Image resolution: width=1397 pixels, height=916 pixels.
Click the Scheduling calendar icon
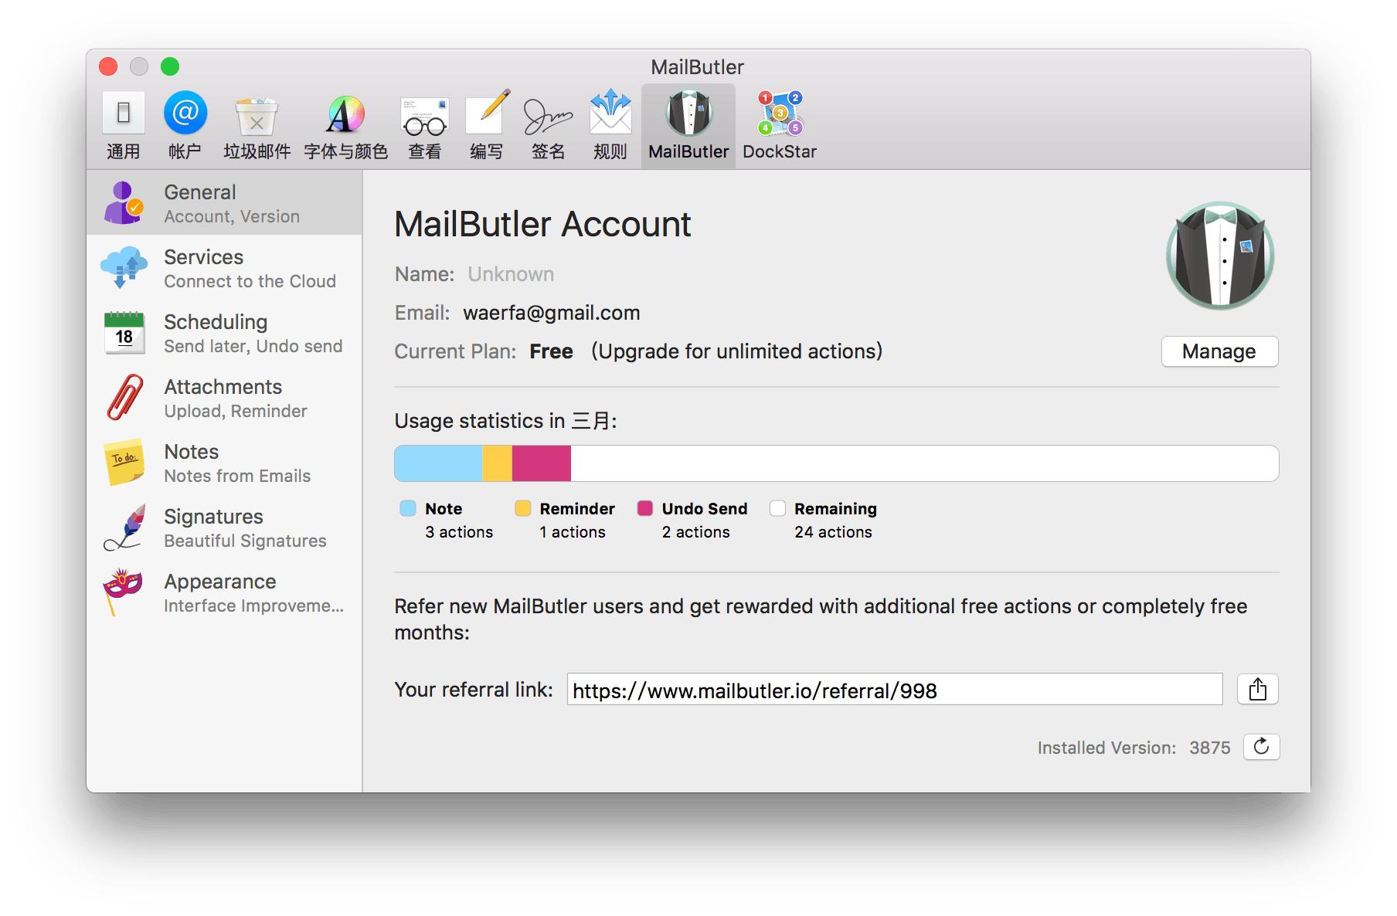click(x=124, y=332)
